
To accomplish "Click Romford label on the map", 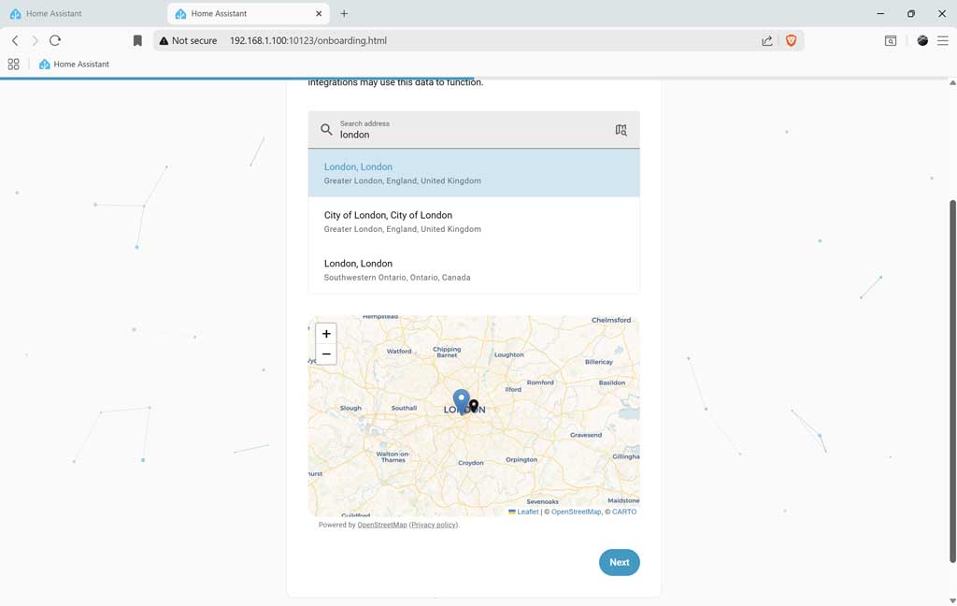I will pyautogui.click(x=540, y=382).
